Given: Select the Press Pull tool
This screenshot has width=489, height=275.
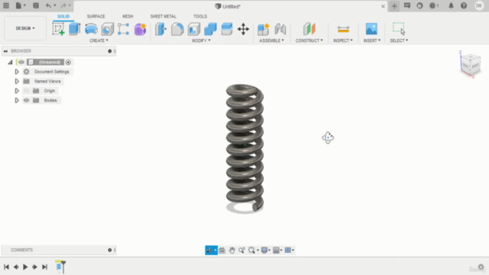Looking at the screenshot, I should [x=160, y=29].
